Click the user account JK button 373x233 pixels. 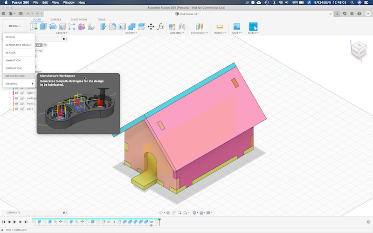tap(368, 14)
